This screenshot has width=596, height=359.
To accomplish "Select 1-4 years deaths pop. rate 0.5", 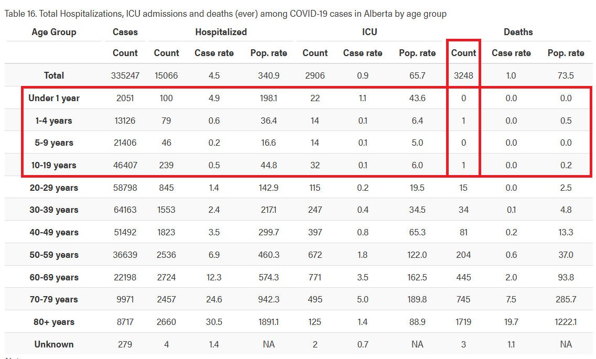I will (566, 121).
